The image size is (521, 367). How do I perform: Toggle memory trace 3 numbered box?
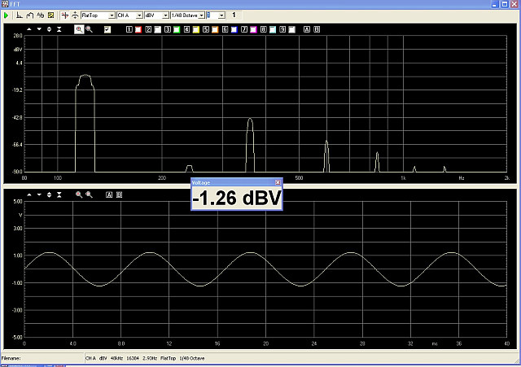tap(167, 28)
